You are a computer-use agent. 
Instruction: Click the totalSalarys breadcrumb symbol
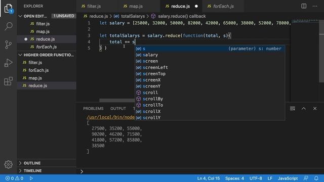[130, 16]
